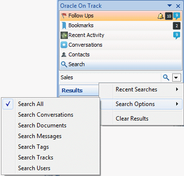Choose Search Users
Screen dimensions: 184x176
tap(51, 168)
